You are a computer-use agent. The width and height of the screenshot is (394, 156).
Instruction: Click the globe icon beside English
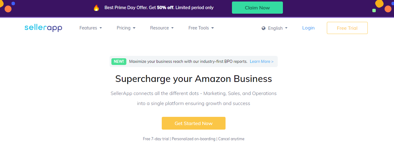pos(264,28)
